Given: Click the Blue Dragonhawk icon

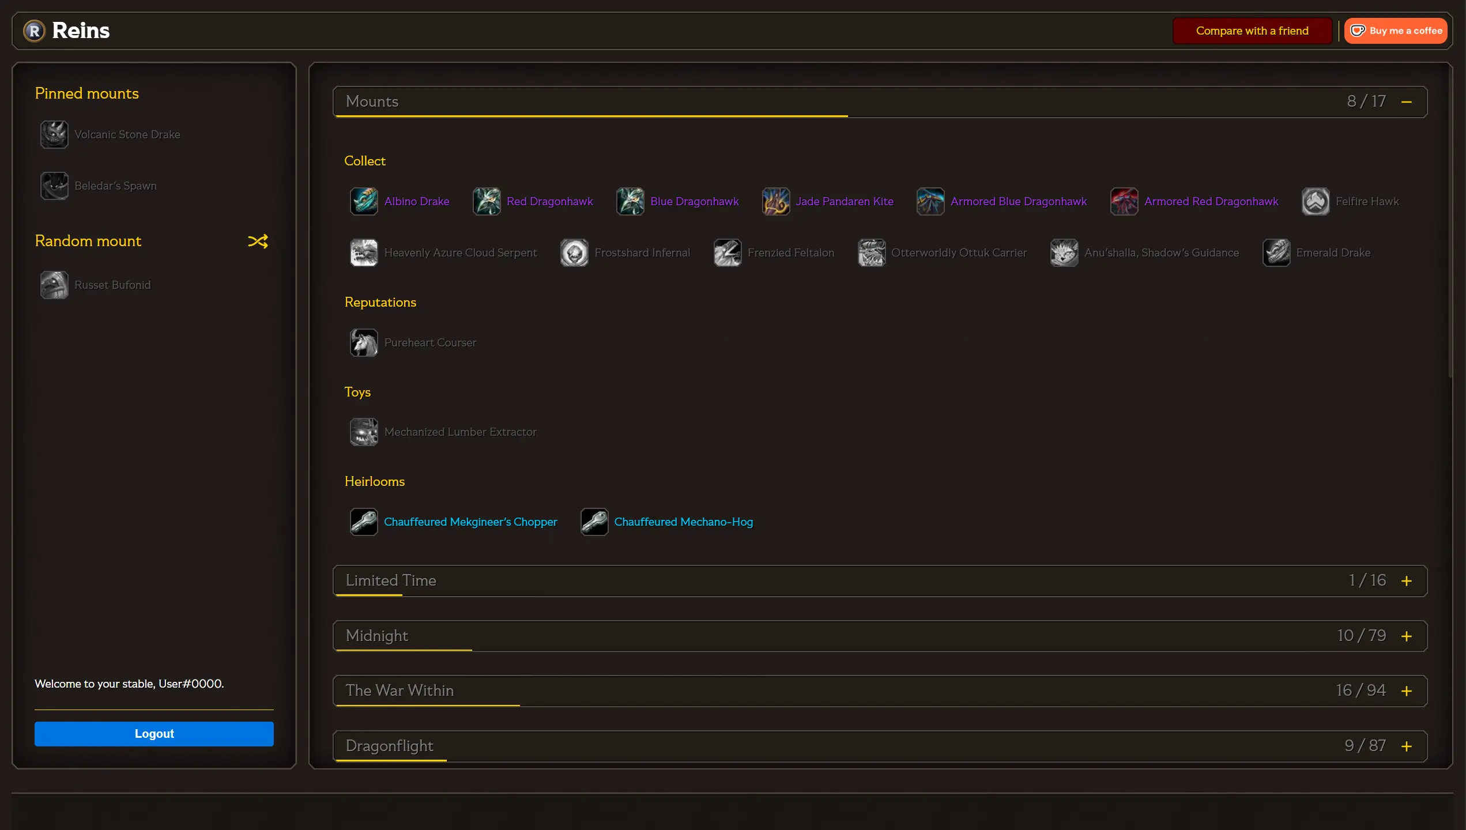Looking at the screenshot, I should tap(630, 201).
